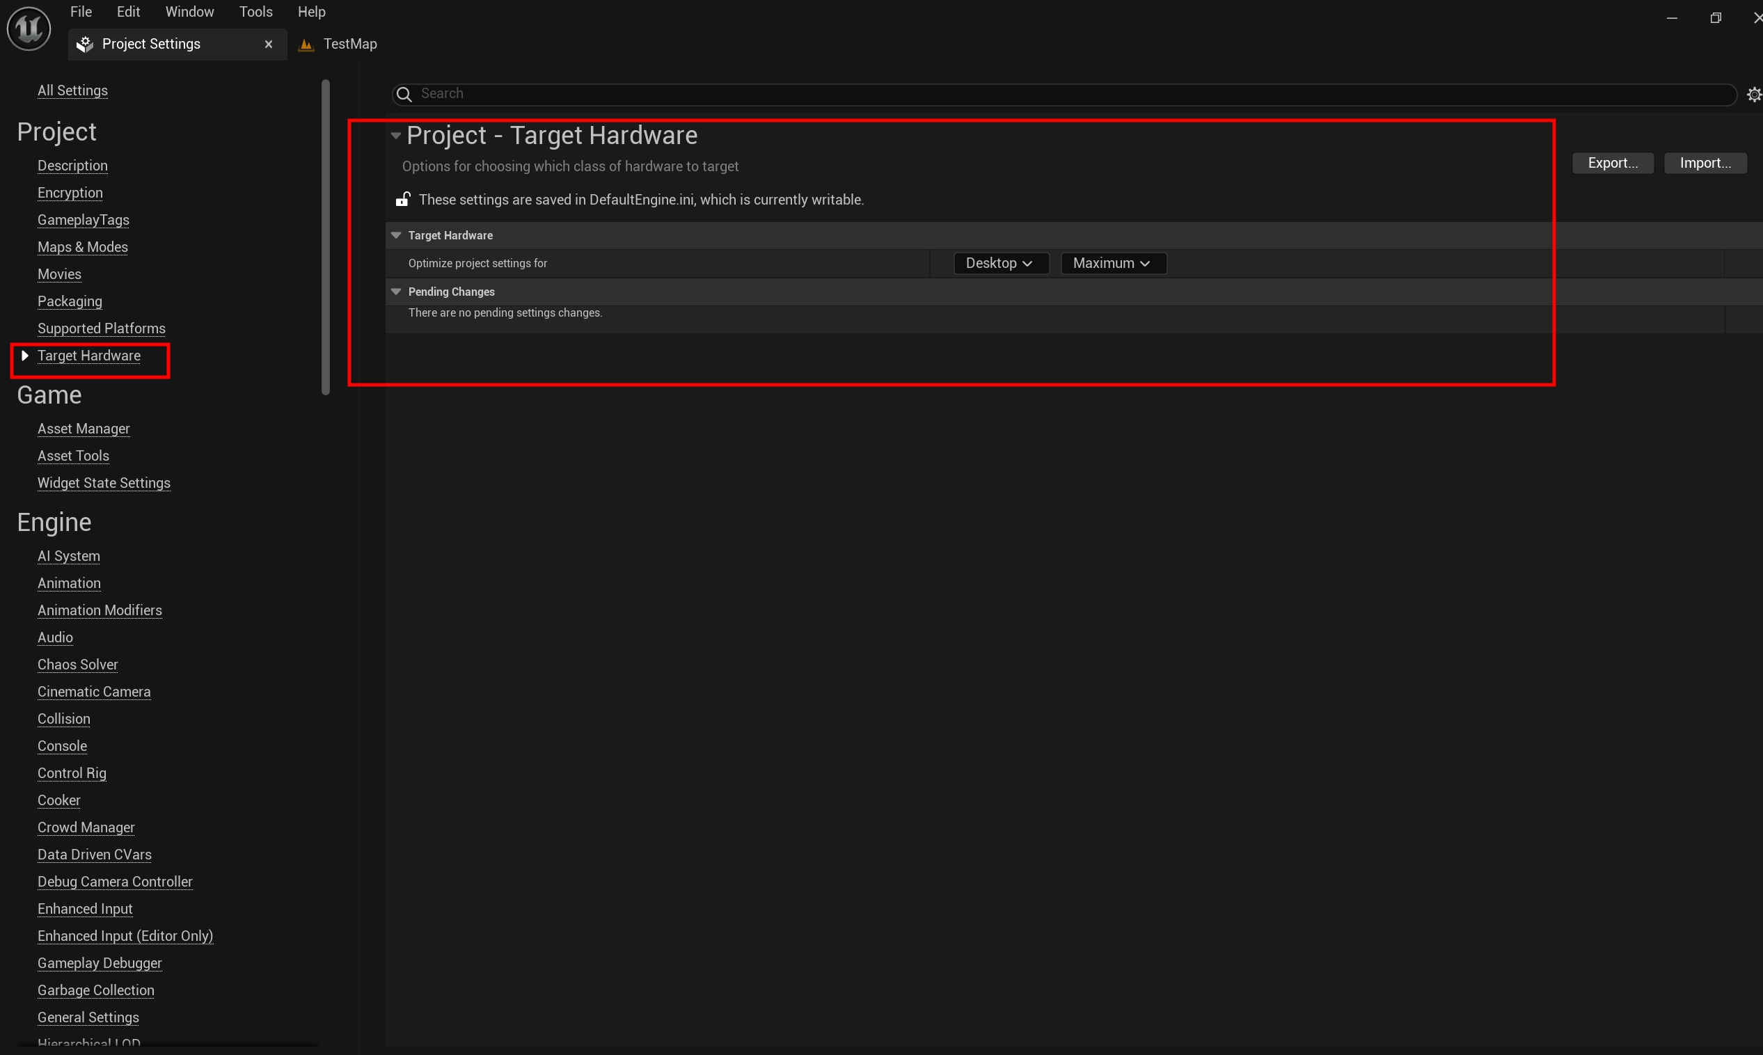Minimize the Unreal Editor window
1763x1055 pixels.
pos(1672,18)
